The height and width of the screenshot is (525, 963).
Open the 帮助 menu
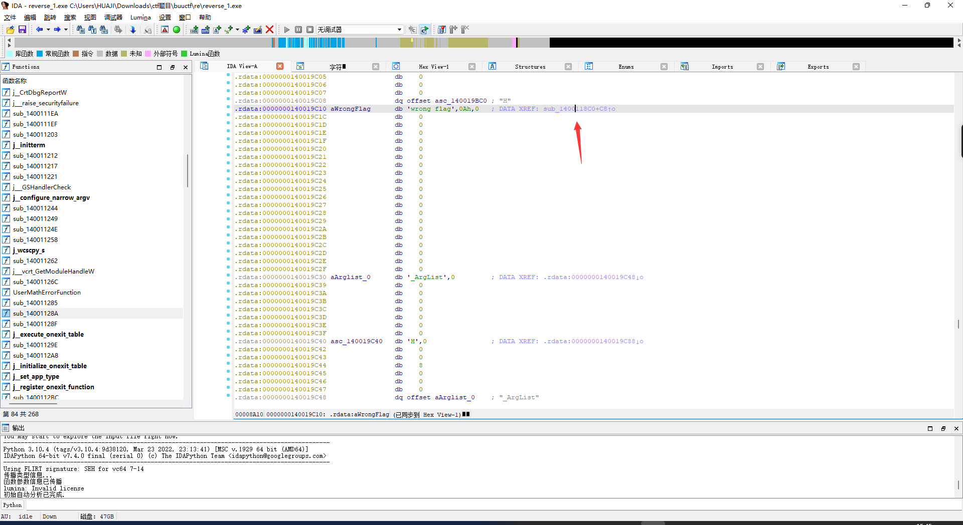[205, 18]
